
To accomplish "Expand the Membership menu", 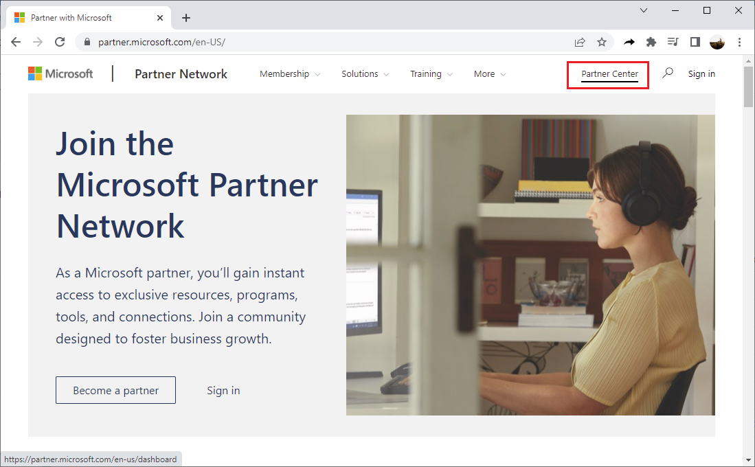I will pos(290,73).
